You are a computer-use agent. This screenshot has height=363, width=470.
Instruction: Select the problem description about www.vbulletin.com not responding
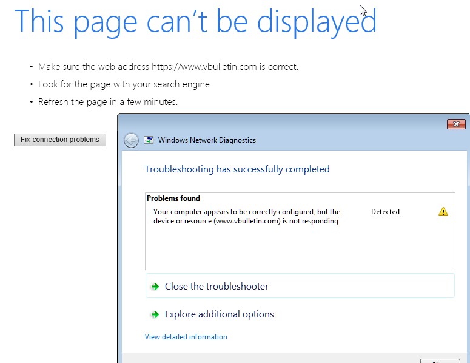(x=247, y=216)
